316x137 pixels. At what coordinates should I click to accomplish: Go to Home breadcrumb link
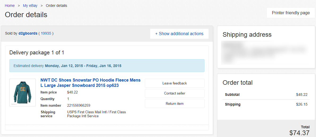point(10,6)
